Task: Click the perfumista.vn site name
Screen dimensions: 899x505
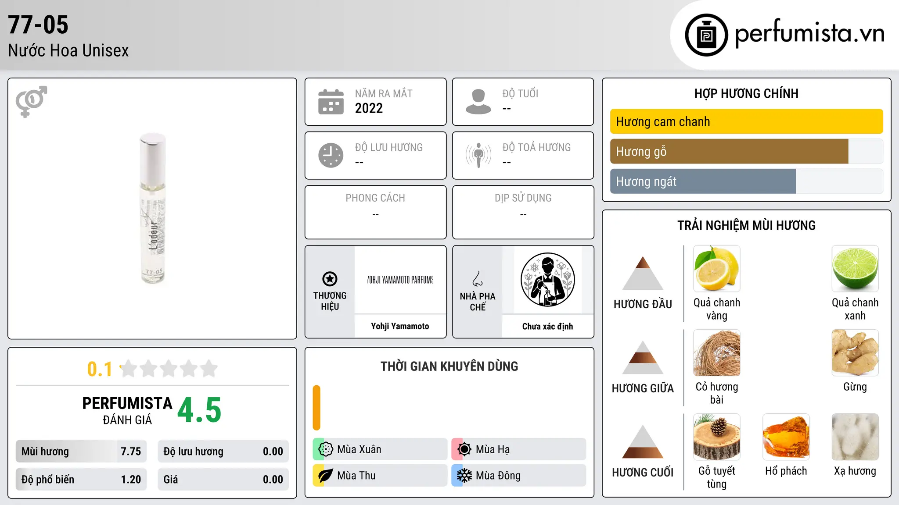Action: click(809, 33)
